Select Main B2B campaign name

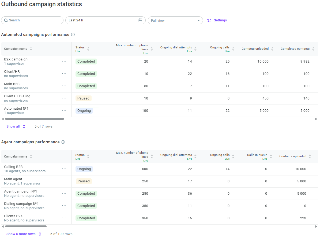click(x=12, y=84)
